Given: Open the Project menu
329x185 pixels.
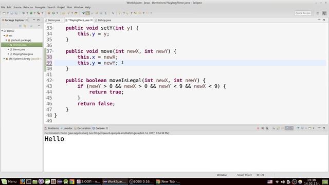Looking at the screenshot, I should [x=61, y=7].
